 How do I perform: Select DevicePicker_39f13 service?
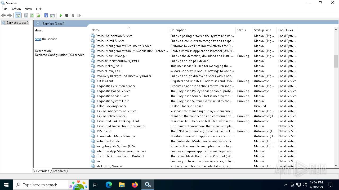tap(194, 66)
